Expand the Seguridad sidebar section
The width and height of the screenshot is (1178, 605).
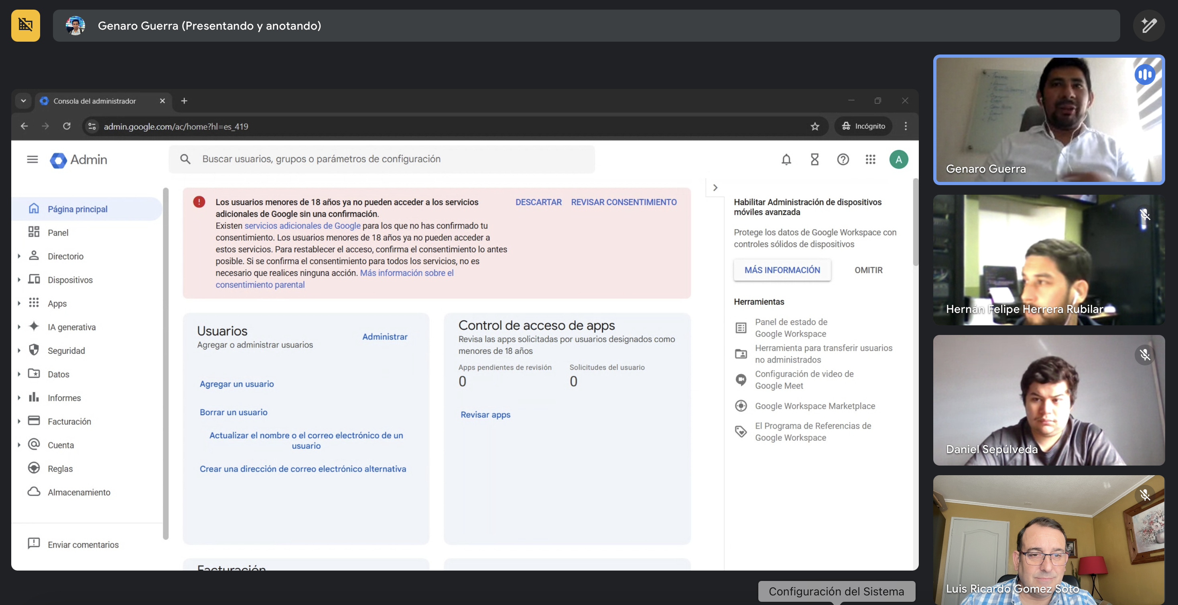tap(19, 351)
